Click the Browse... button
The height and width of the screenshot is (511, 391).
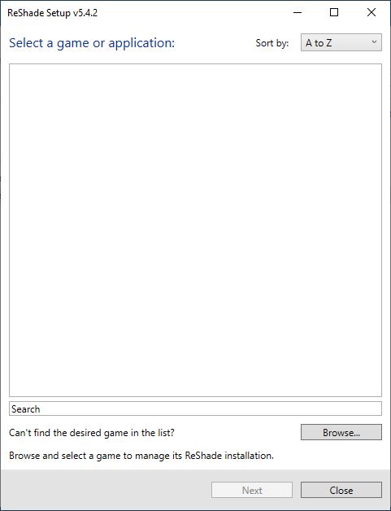(x=341, y=432)
